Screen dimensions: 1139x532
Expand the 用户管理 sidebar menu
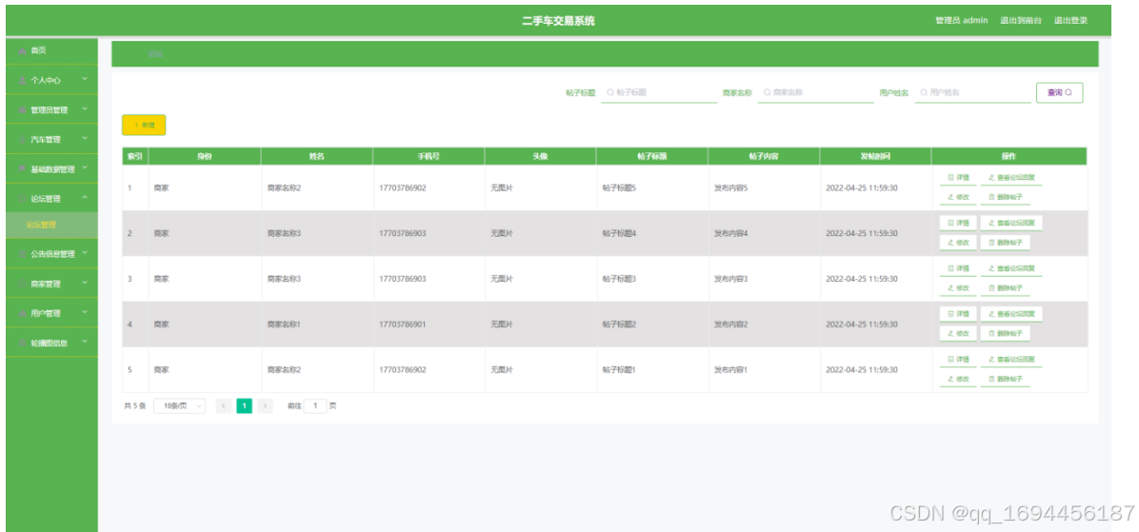(x=50, y=313)
